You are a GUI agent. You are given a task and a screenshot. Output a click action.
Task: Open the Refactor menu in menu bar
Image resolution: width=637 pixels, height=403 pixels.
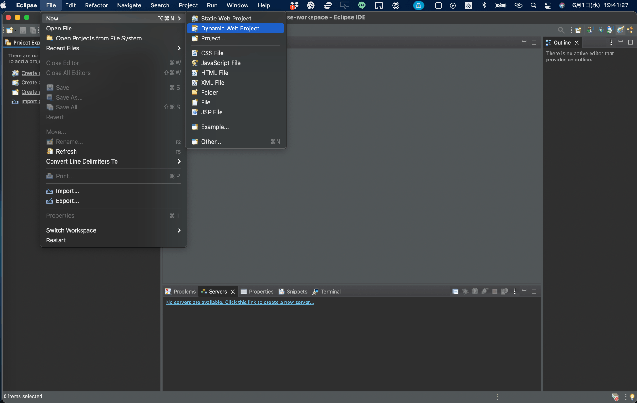pyautogui.click(x=96, y=5)
